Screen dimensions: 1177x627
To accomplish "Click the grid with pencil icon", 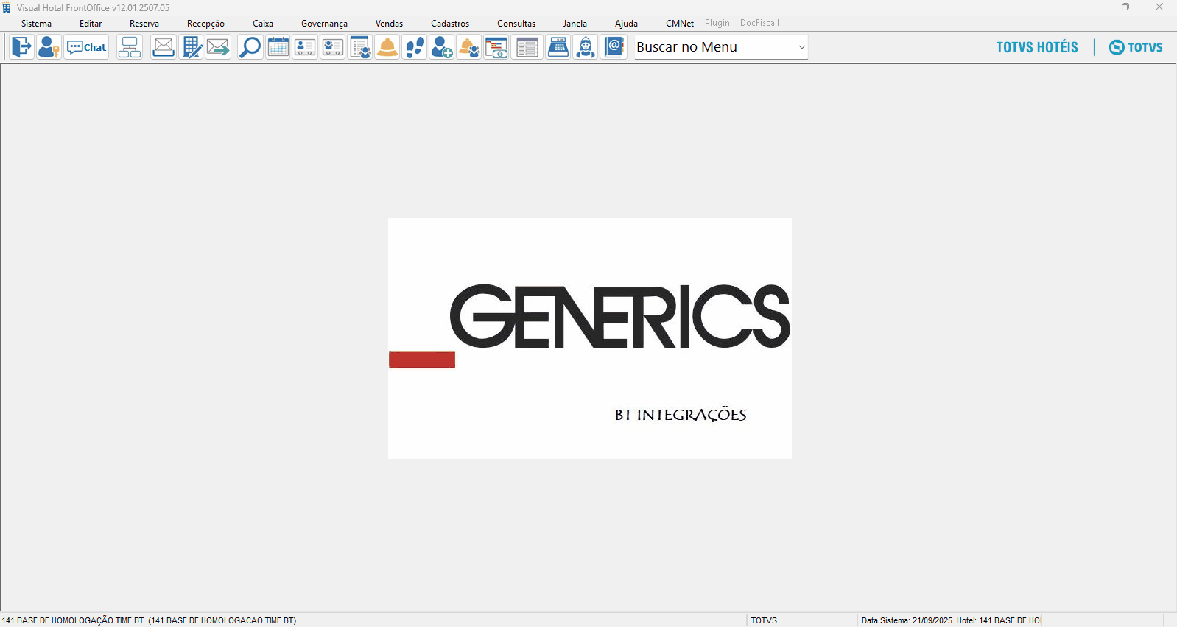I will pos(191,47).
